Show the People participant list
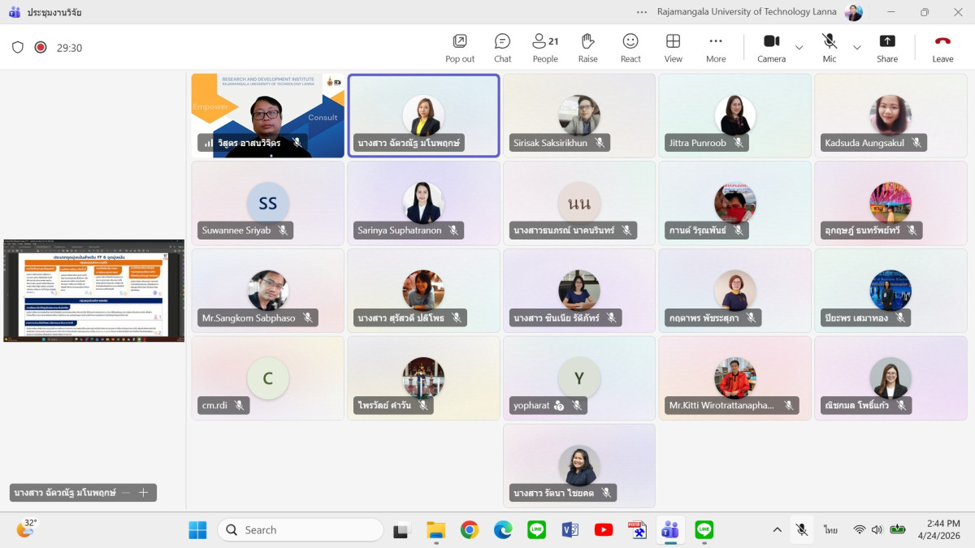This screenshot has height=548, width=975. point(545,47)
